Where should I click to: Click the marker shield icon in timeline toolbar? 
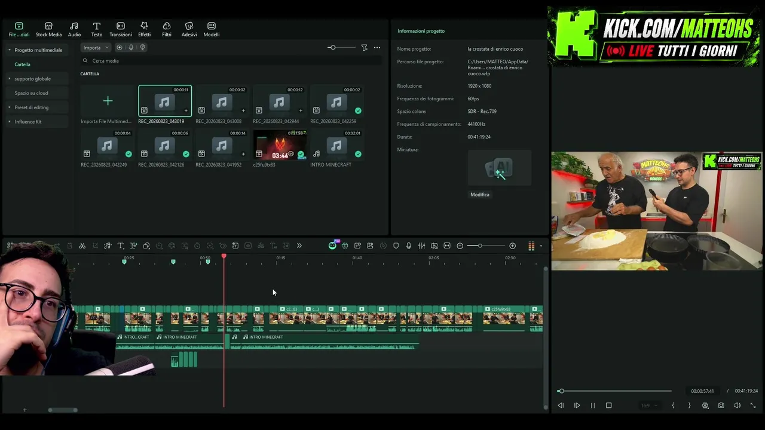coord(396,246)
